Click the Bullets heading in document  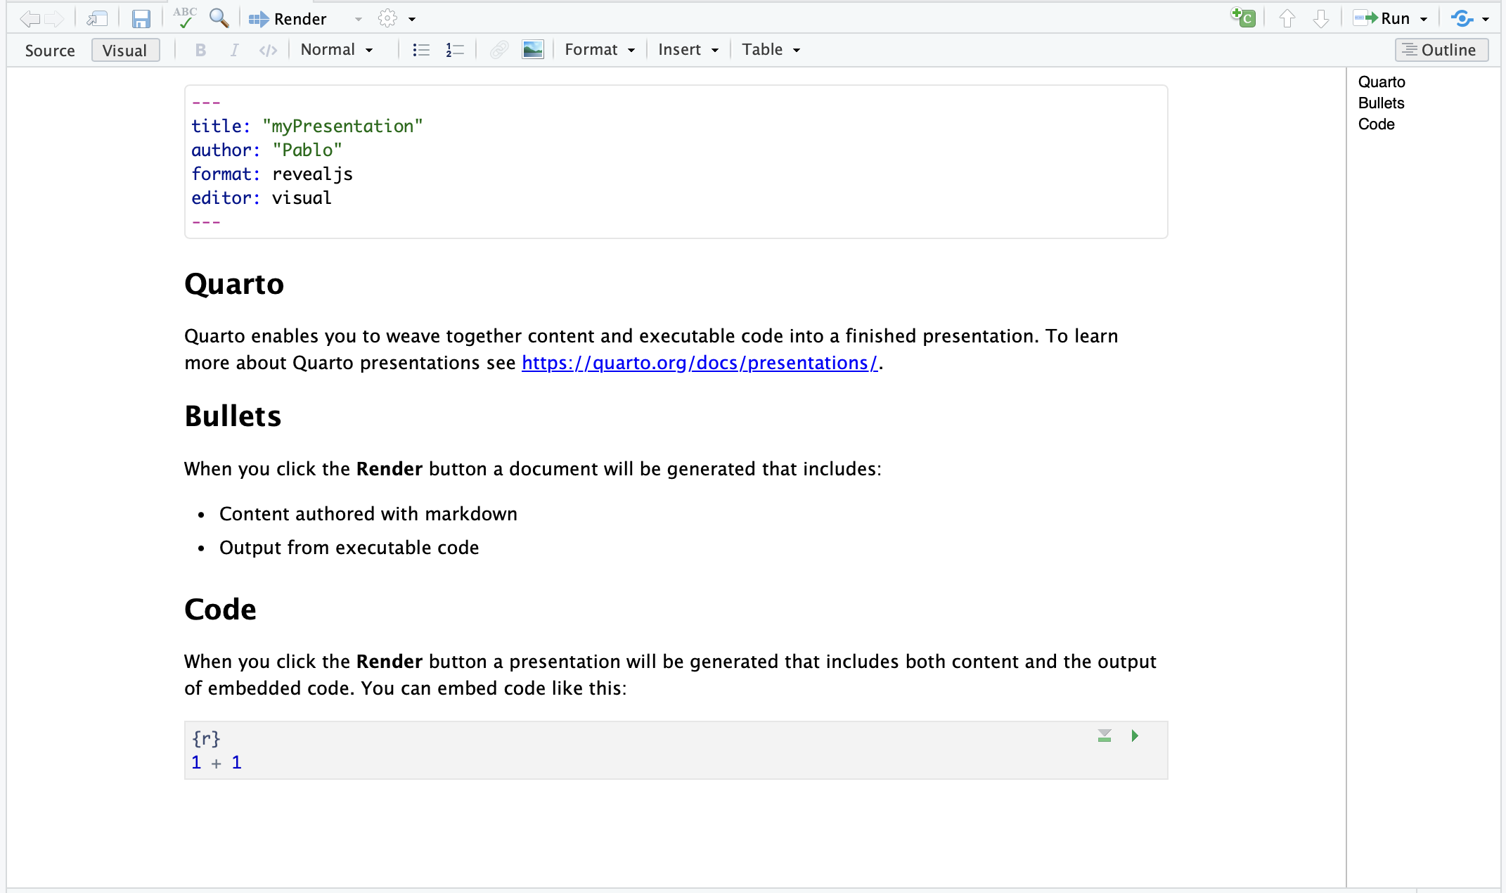pyautogui.click(x=233, y=416)
